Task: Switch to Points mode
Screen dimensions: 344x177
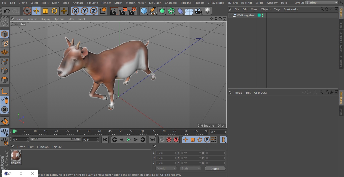Action: [5, 62]
